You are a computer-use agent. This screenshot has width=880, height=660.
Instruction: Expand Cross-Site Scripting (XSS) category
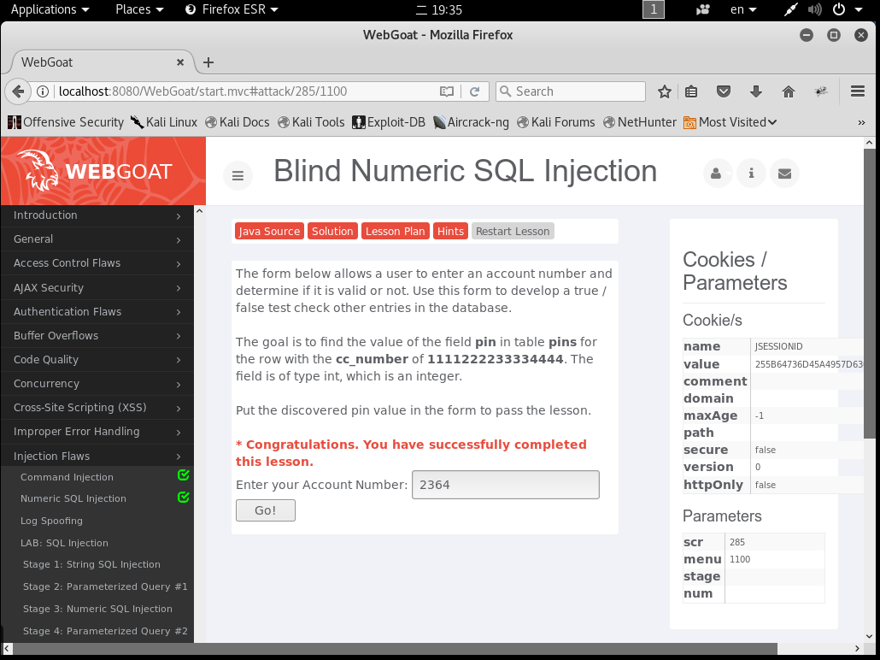click(97, 408)
